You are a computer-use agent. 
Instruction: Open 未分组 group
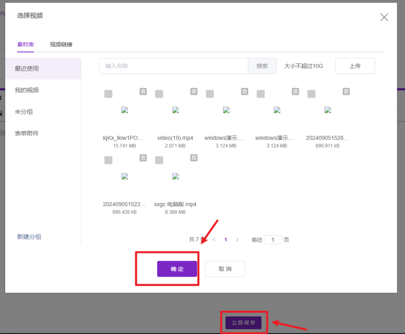coord(24,112)
